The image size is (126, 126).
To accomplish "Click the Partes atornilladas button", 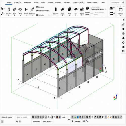I will pos(43,11).
